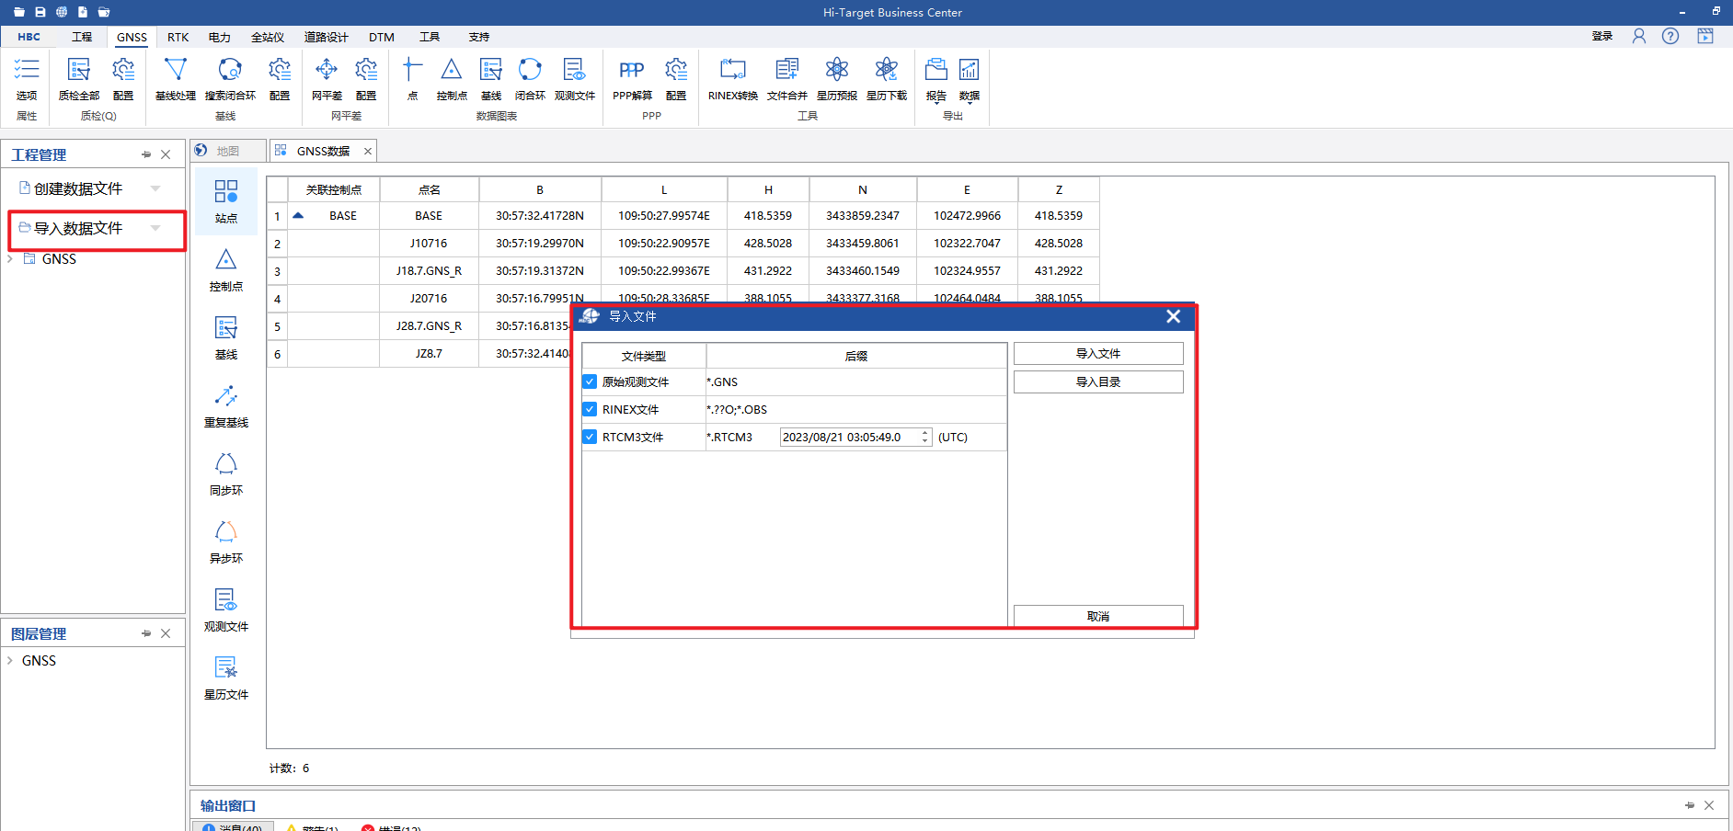
Task: Click the 星历文件 sidebar icon
Action: coord(225,678)
